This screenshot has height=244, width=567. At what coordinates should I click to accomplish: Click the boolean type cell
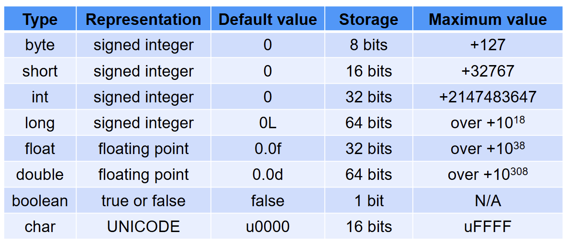point(40,200)
